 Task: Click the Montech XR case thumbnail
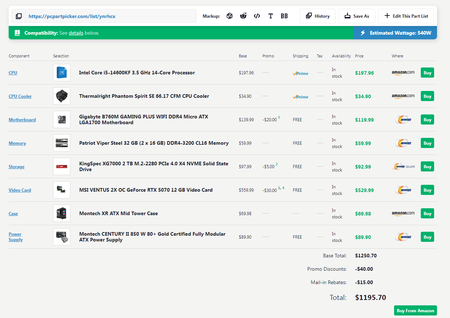(62, 213)
